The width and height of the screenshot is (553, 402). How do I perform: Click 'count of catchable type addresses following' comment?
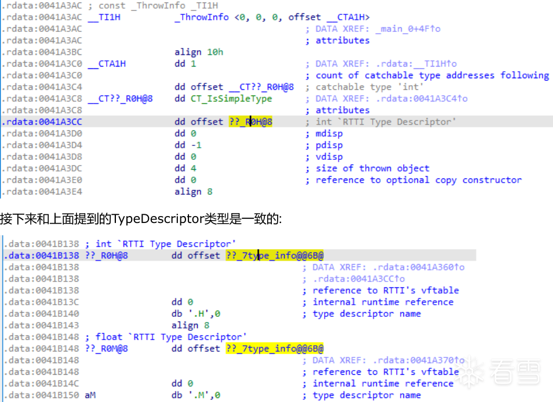coord(432,75)
